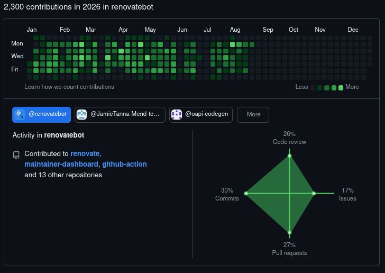This screenshot has height=273, width=385.
Task: Click the middle green legend square
Action: click(327, 88)
